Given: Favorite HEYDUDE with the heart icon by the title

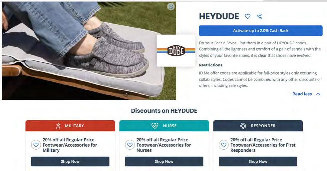Looking at the screenshot, I should coord(247,16).
